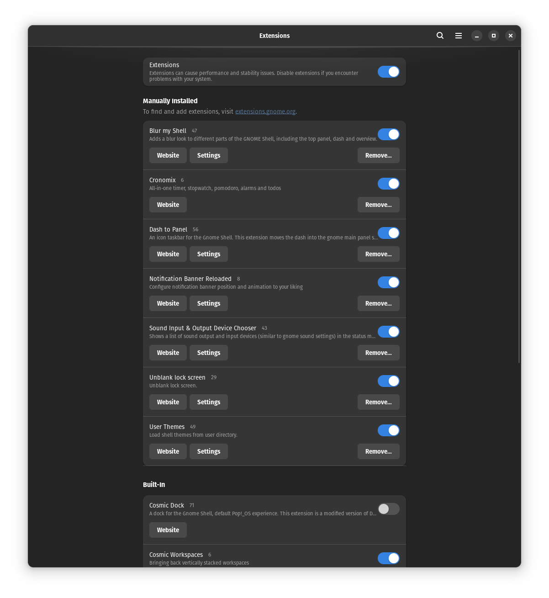Screen dimensions: 549x598
Task: Click Remove for Unblank lock screen
Action: click(378, 402)
